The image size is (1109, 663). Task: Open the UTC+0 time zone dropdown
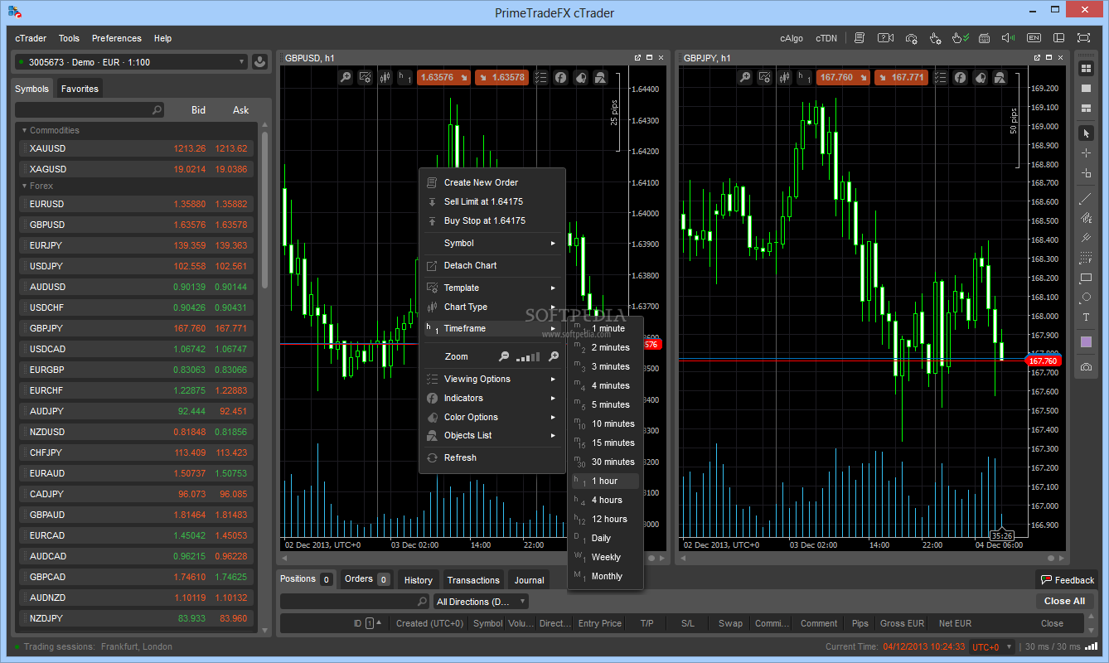(992, 646)
